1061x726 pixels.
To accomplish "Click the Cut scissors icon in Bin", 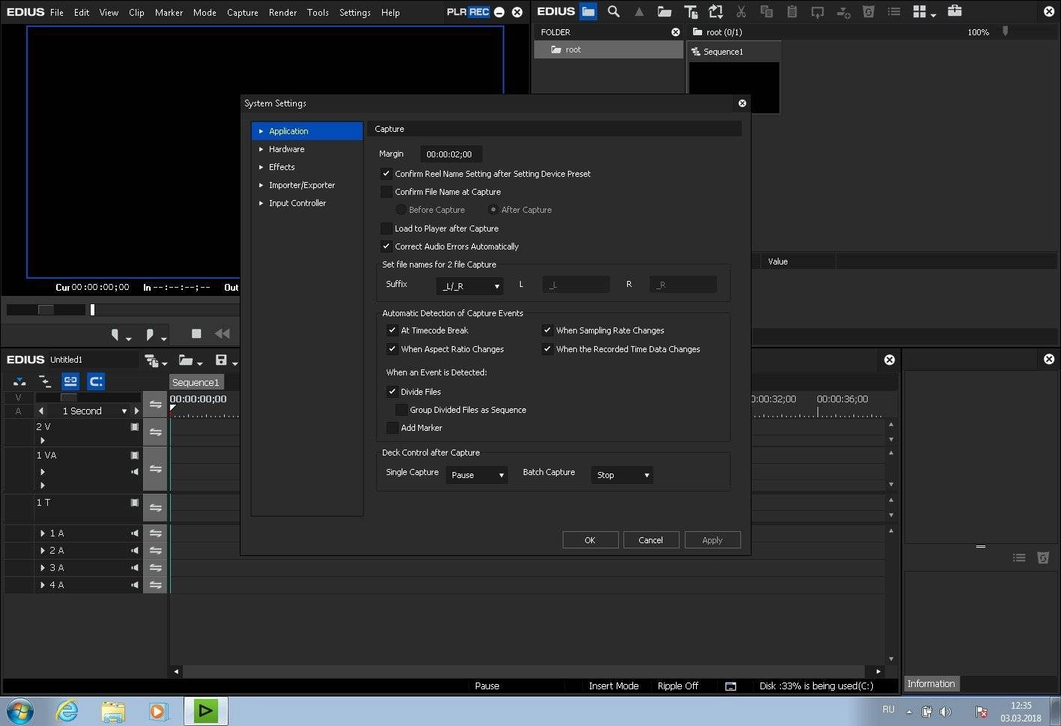I will click(741, 11).
